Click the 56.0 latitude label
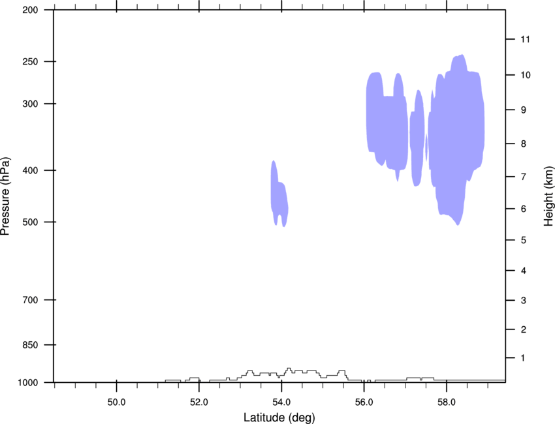 364,402
